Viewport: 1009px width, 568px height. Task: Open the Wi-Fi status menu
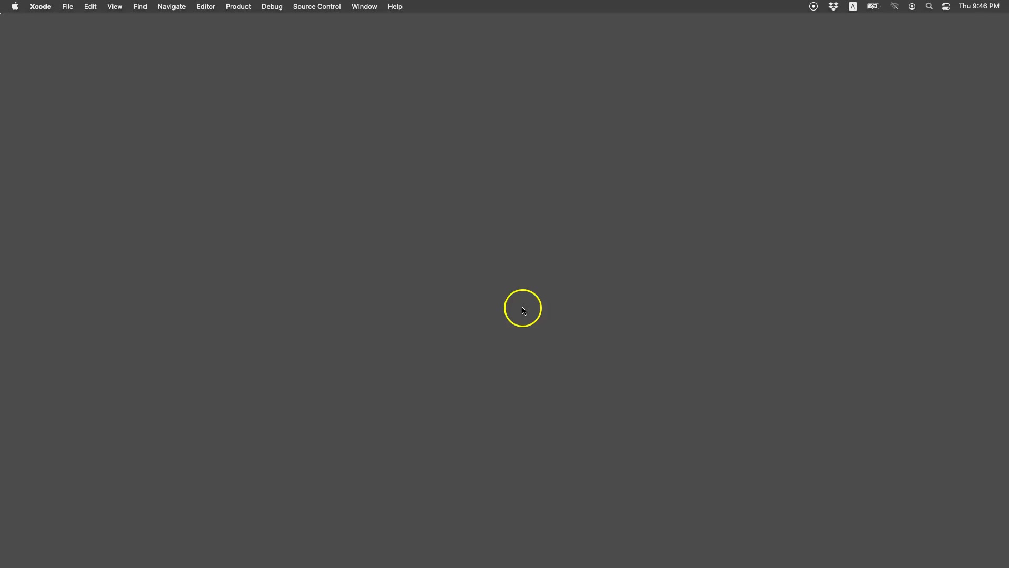[894, 6]
